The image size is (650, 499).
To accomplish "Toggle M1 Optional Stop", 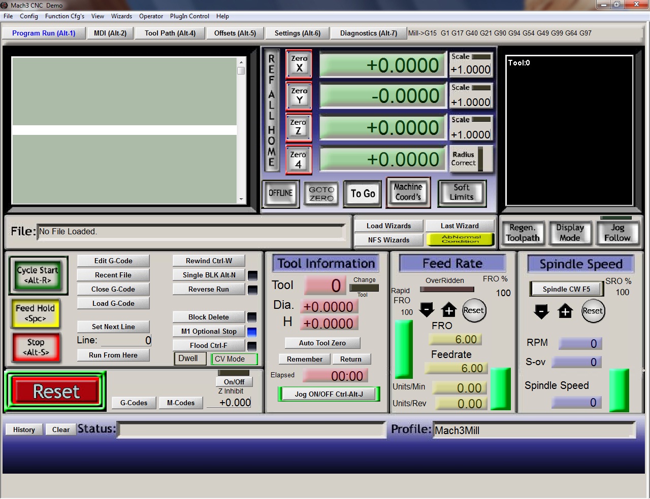I will [x=209, y=331].
